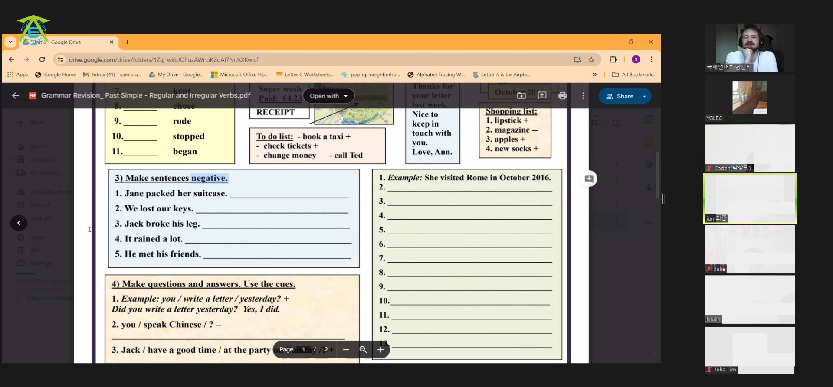Print the PDF document
The width and height of the screenshot is (833, 387).
tap(563, 95)
